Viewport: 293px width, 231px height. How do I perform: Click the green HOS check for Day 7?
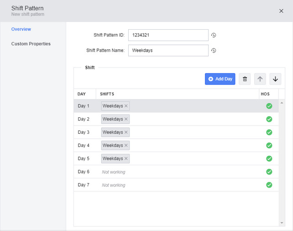click(269, 185)
